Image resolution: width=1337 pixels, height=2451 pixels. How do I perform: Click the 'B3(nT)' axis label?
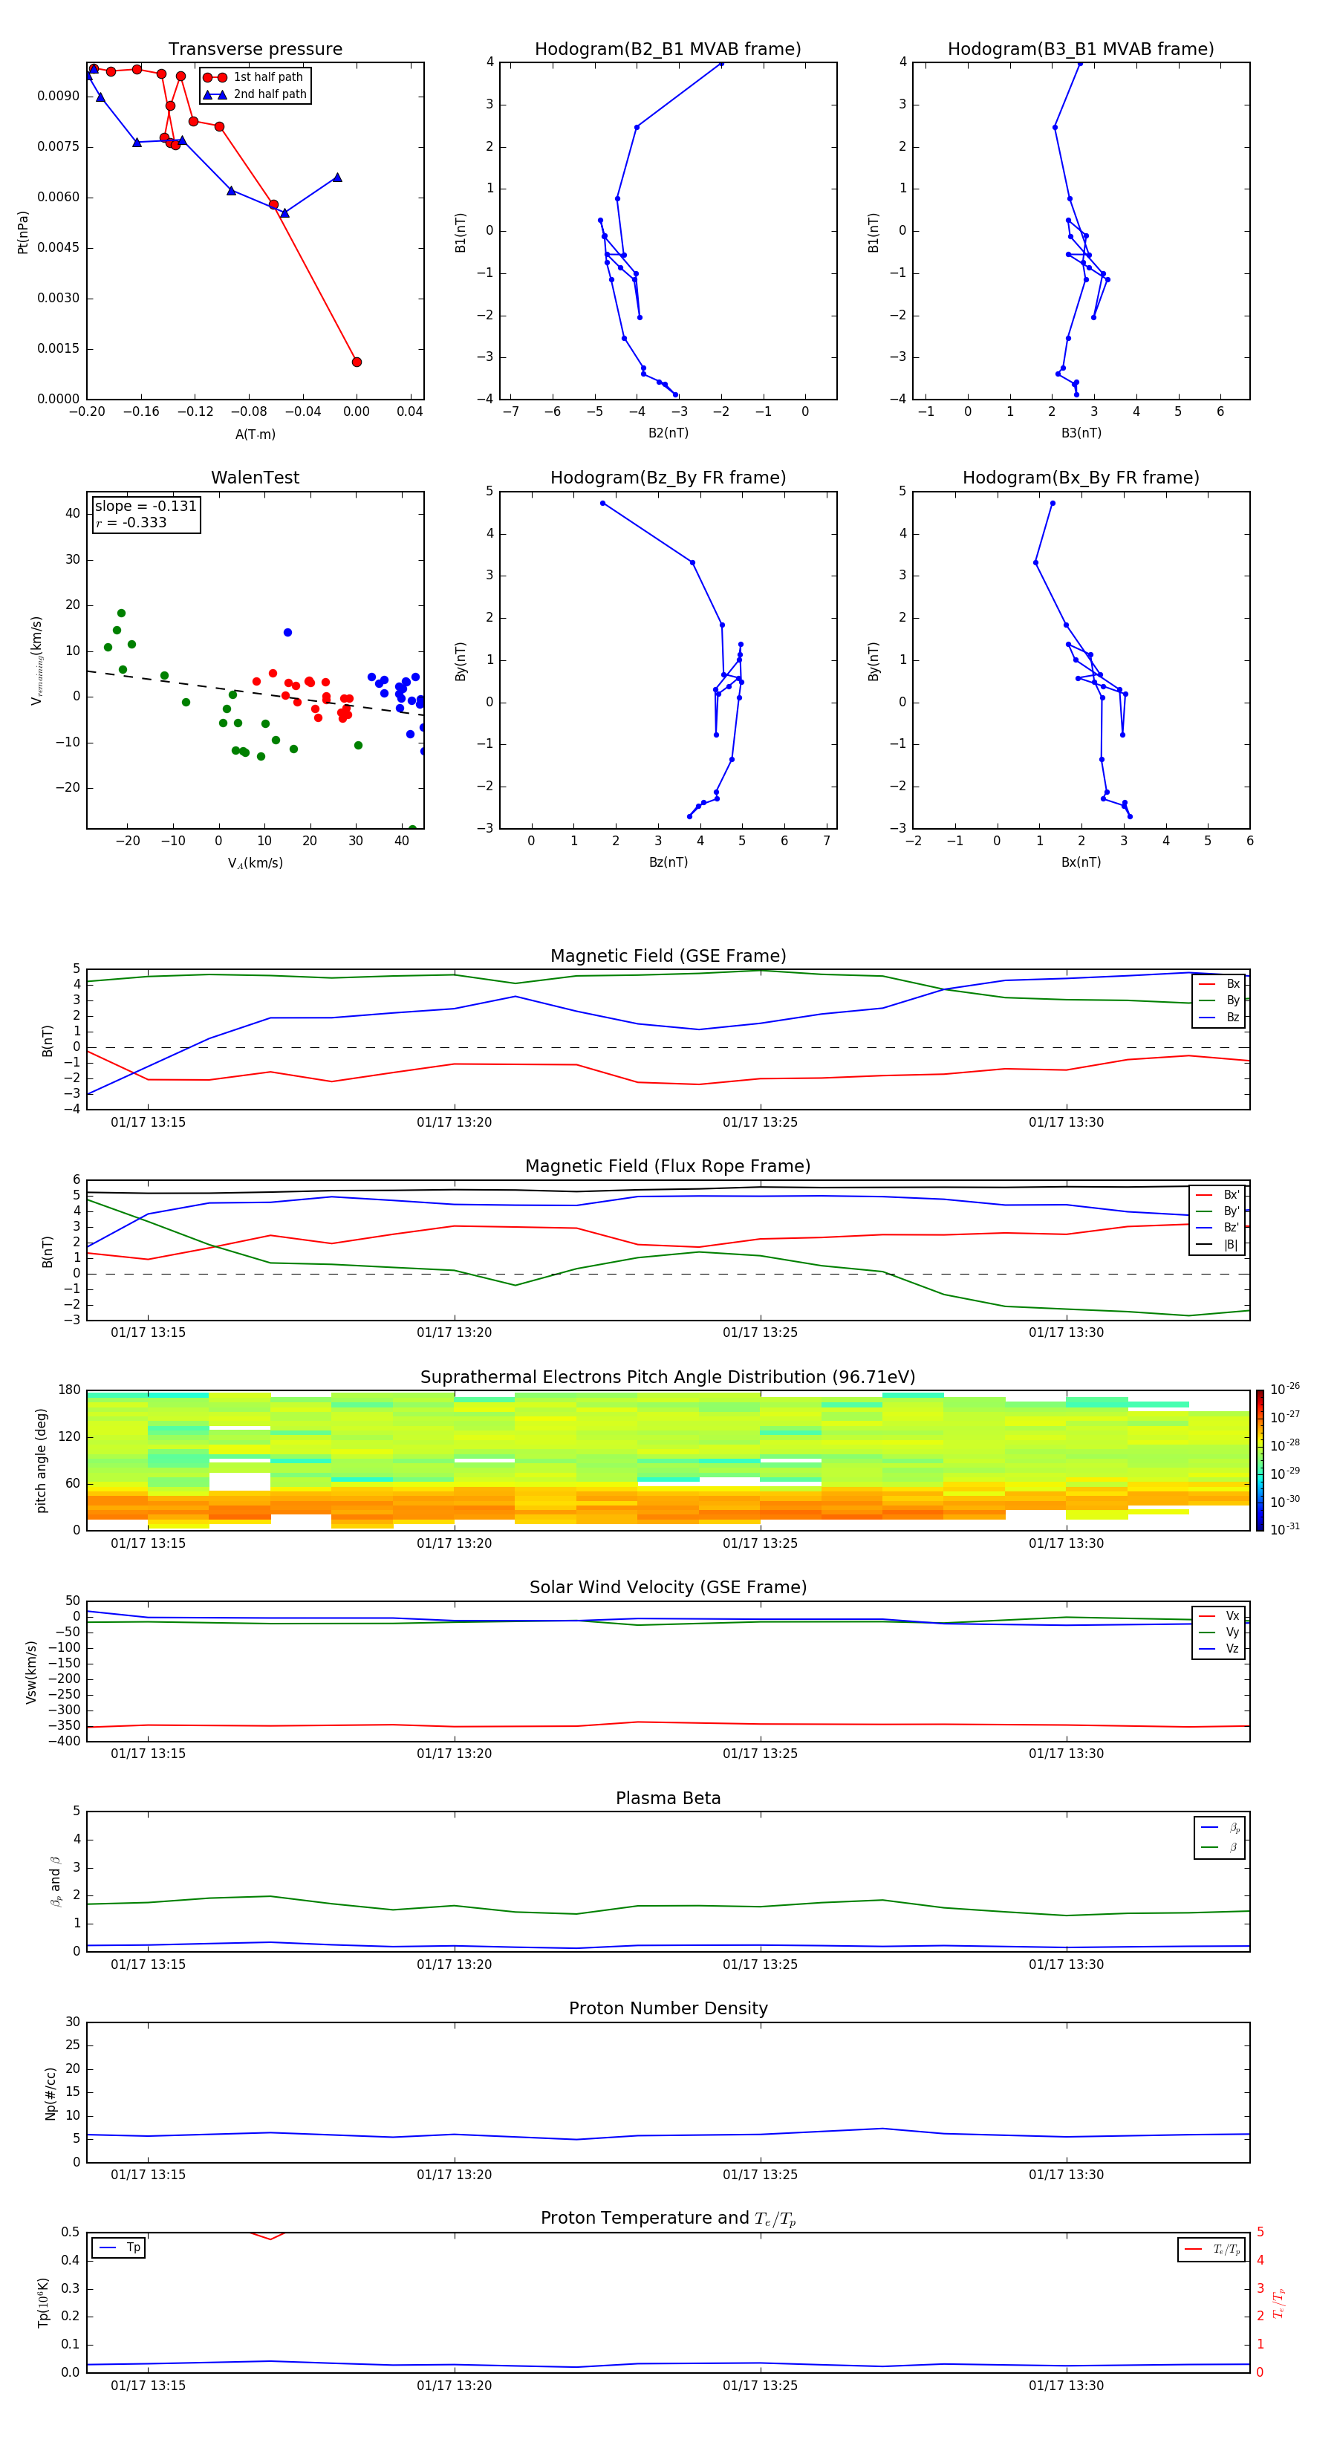click(1081, 433)
